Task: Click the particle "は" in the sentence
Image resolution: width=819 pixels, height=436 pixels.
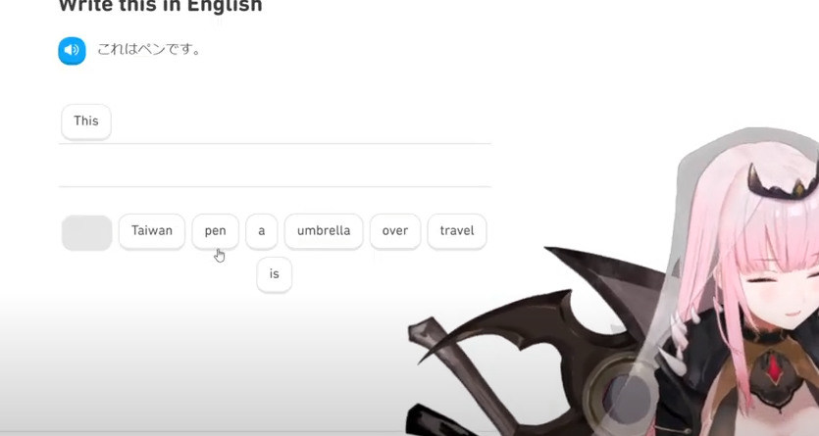Action: click(x=130, y=50)
